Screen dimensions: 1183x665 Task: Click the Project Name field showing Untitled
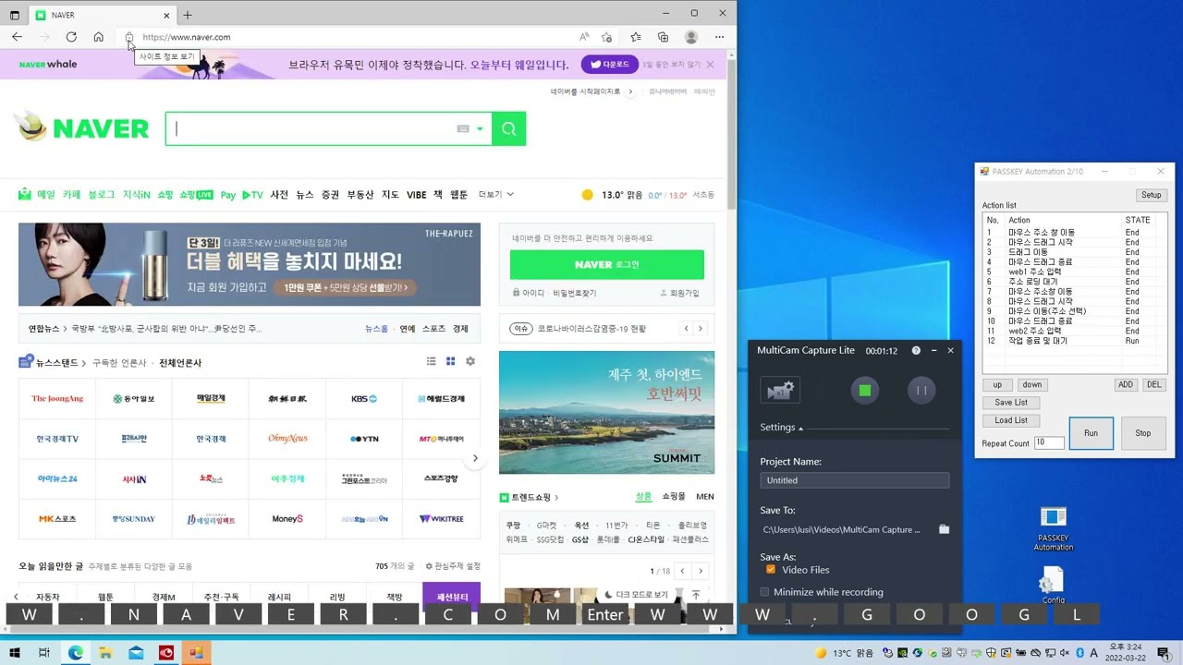coord(854,480)
